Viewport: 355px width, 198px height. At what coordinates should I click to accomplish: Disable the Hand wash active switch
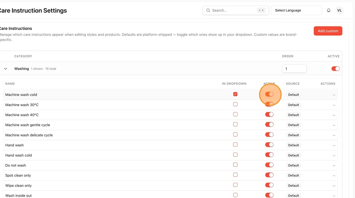pyautogui.click(x=269, y=145)
